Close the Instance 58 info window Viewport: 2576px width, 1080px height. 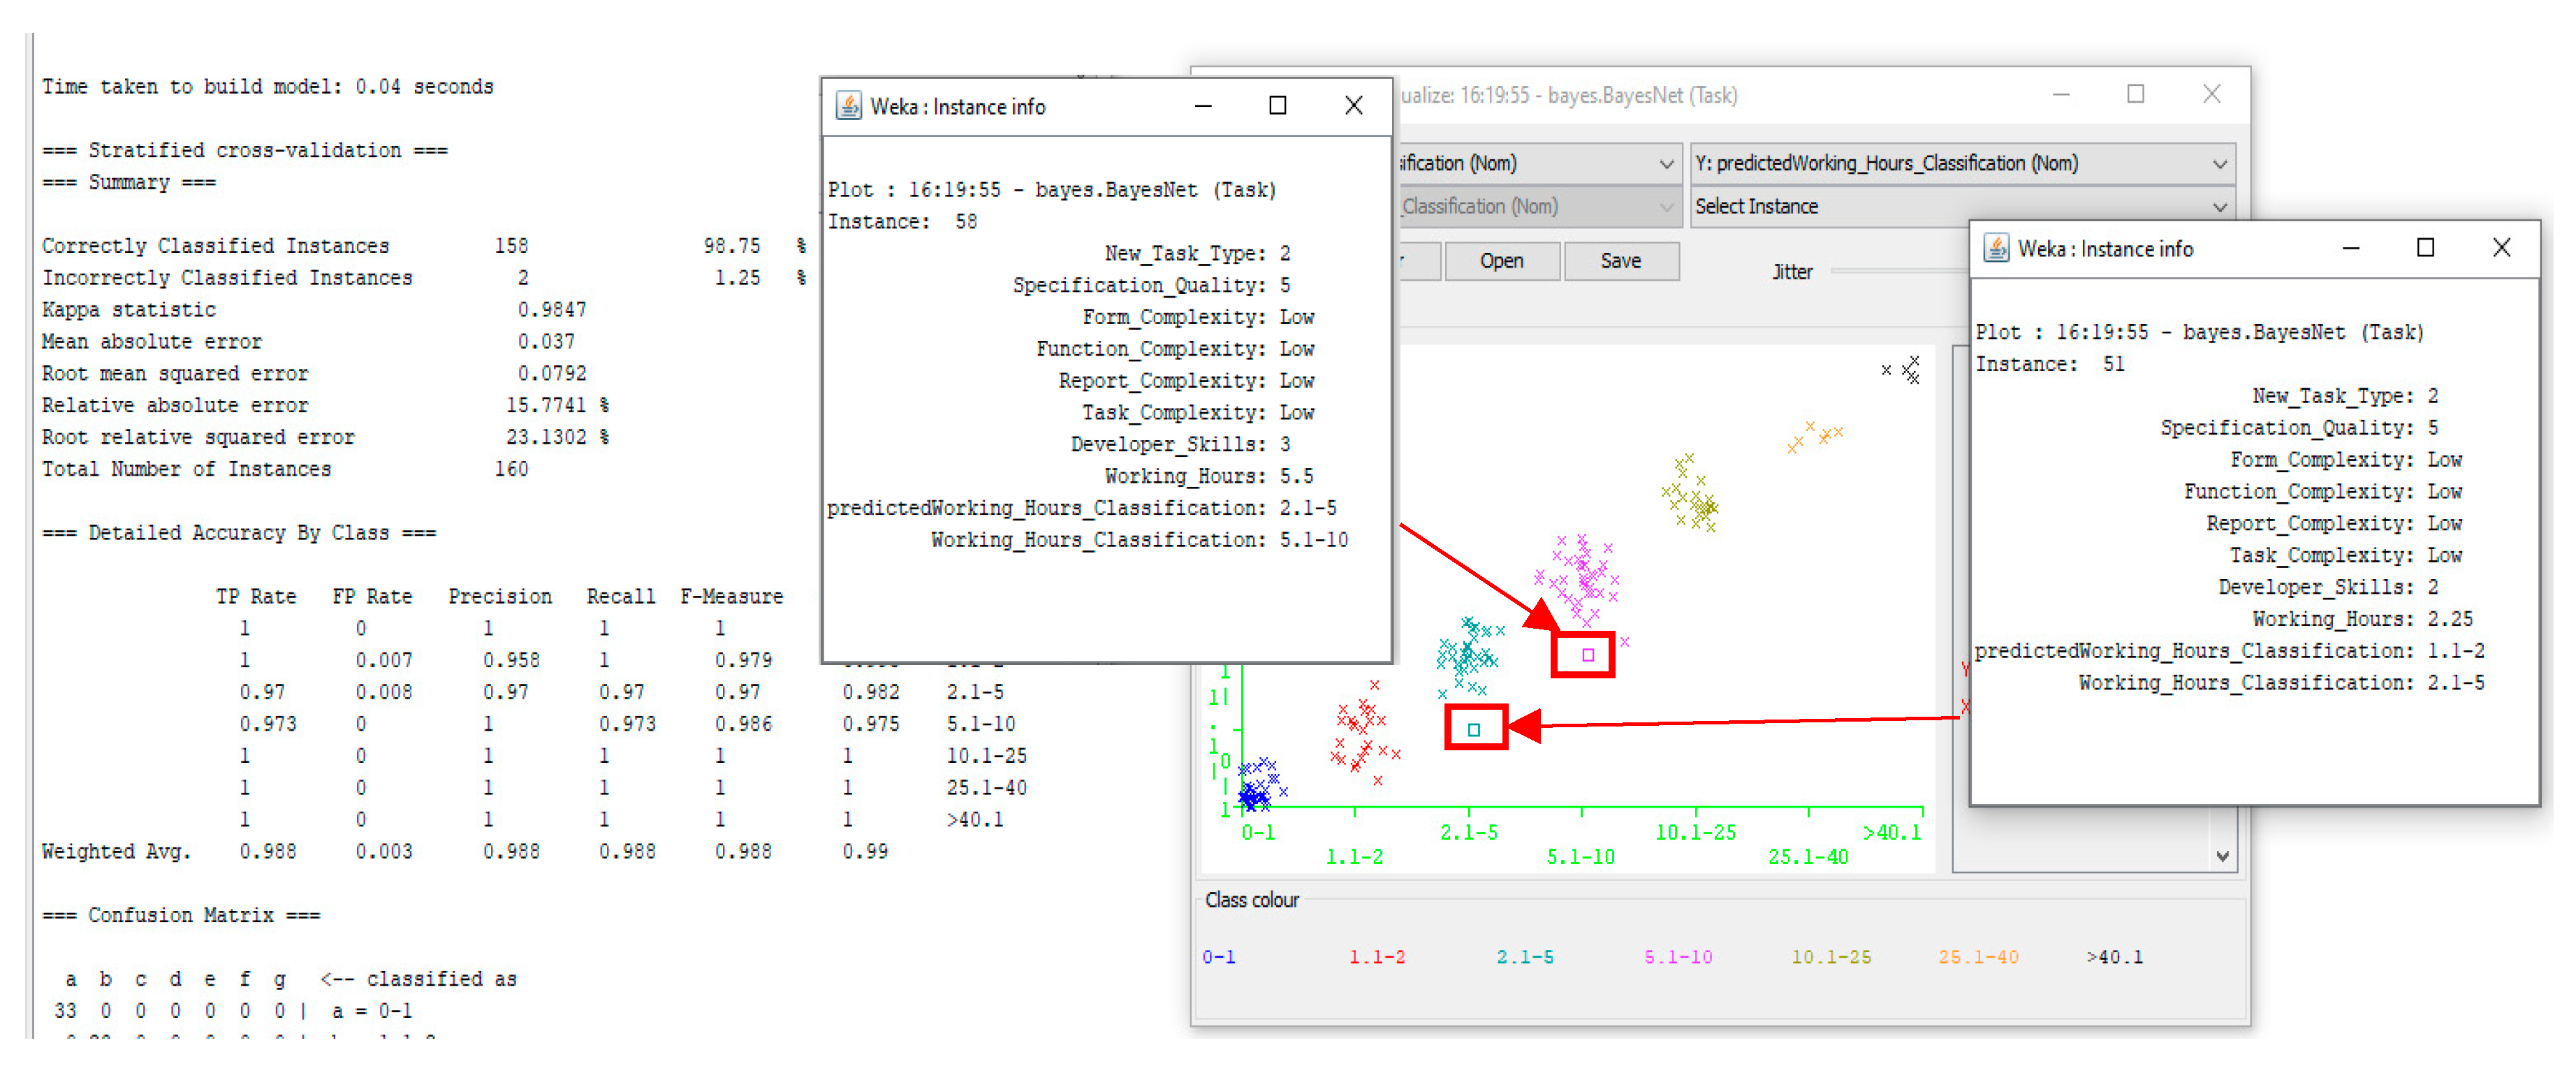[1353, 106]
